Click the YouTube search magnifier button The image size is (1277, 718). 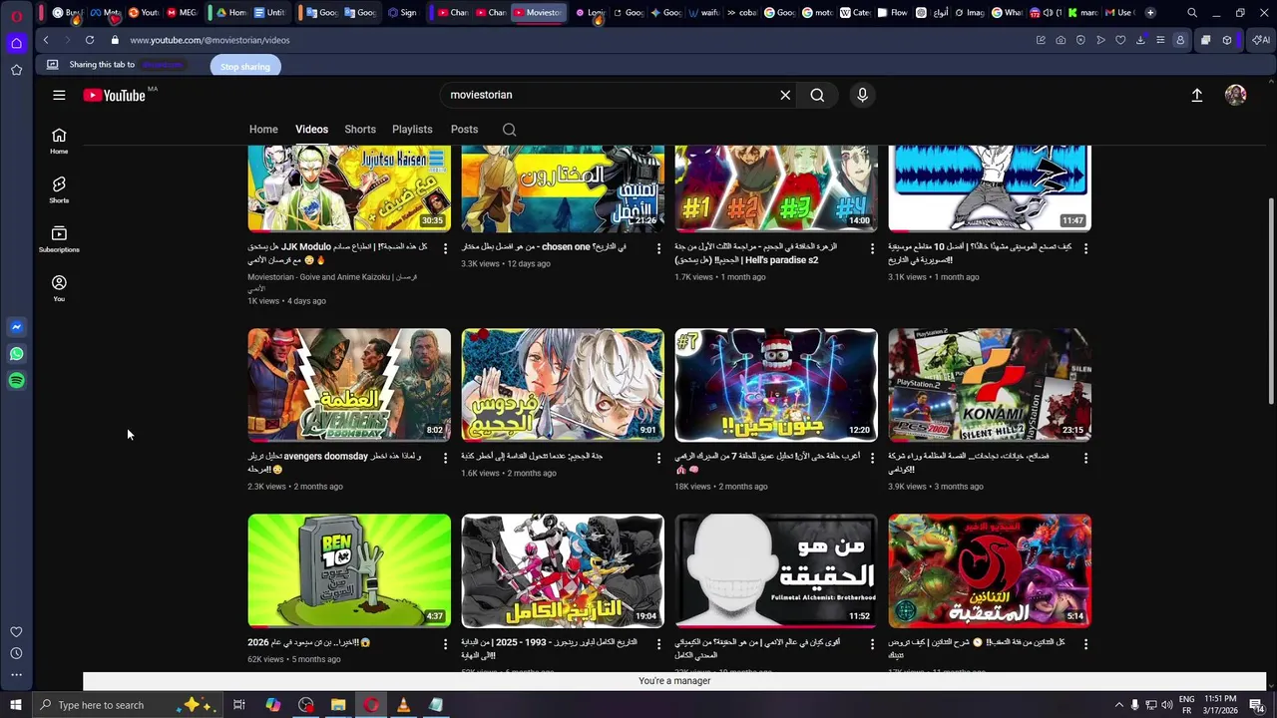pyautogui.click(x=817, y=95)
